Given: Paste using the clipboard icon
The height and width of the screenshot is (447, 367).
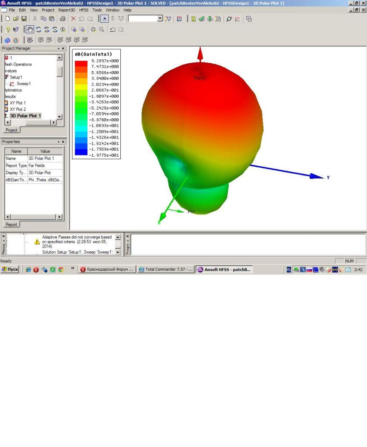Looking at the screenshot, I should tap(52, 19).
